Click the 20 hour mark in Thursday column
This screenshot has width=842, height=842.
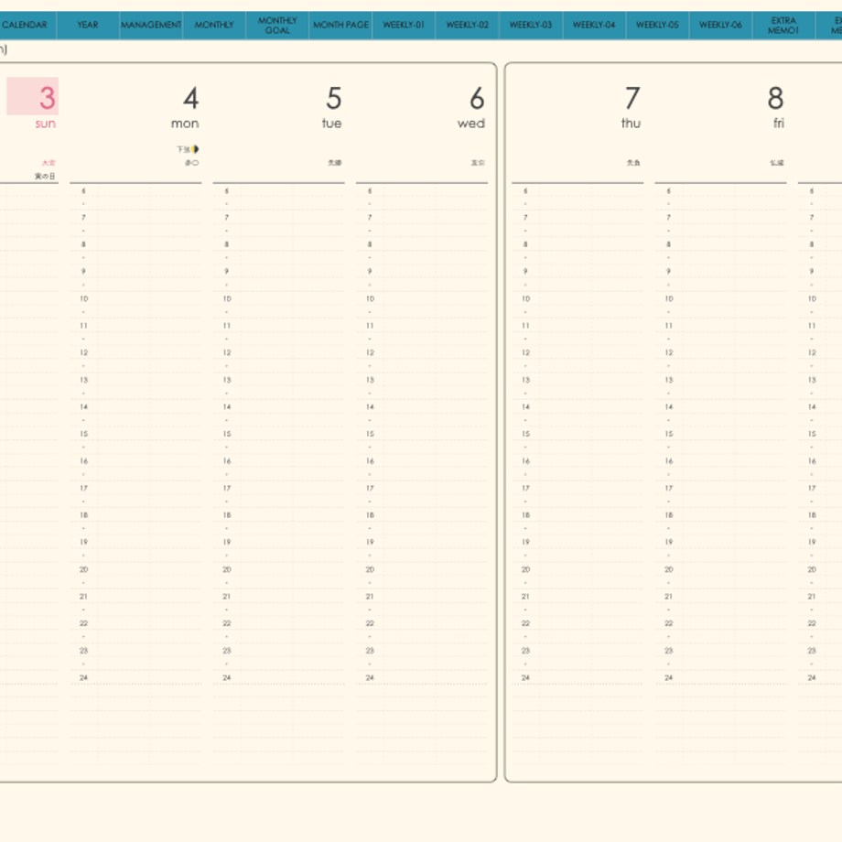(525, 570)
